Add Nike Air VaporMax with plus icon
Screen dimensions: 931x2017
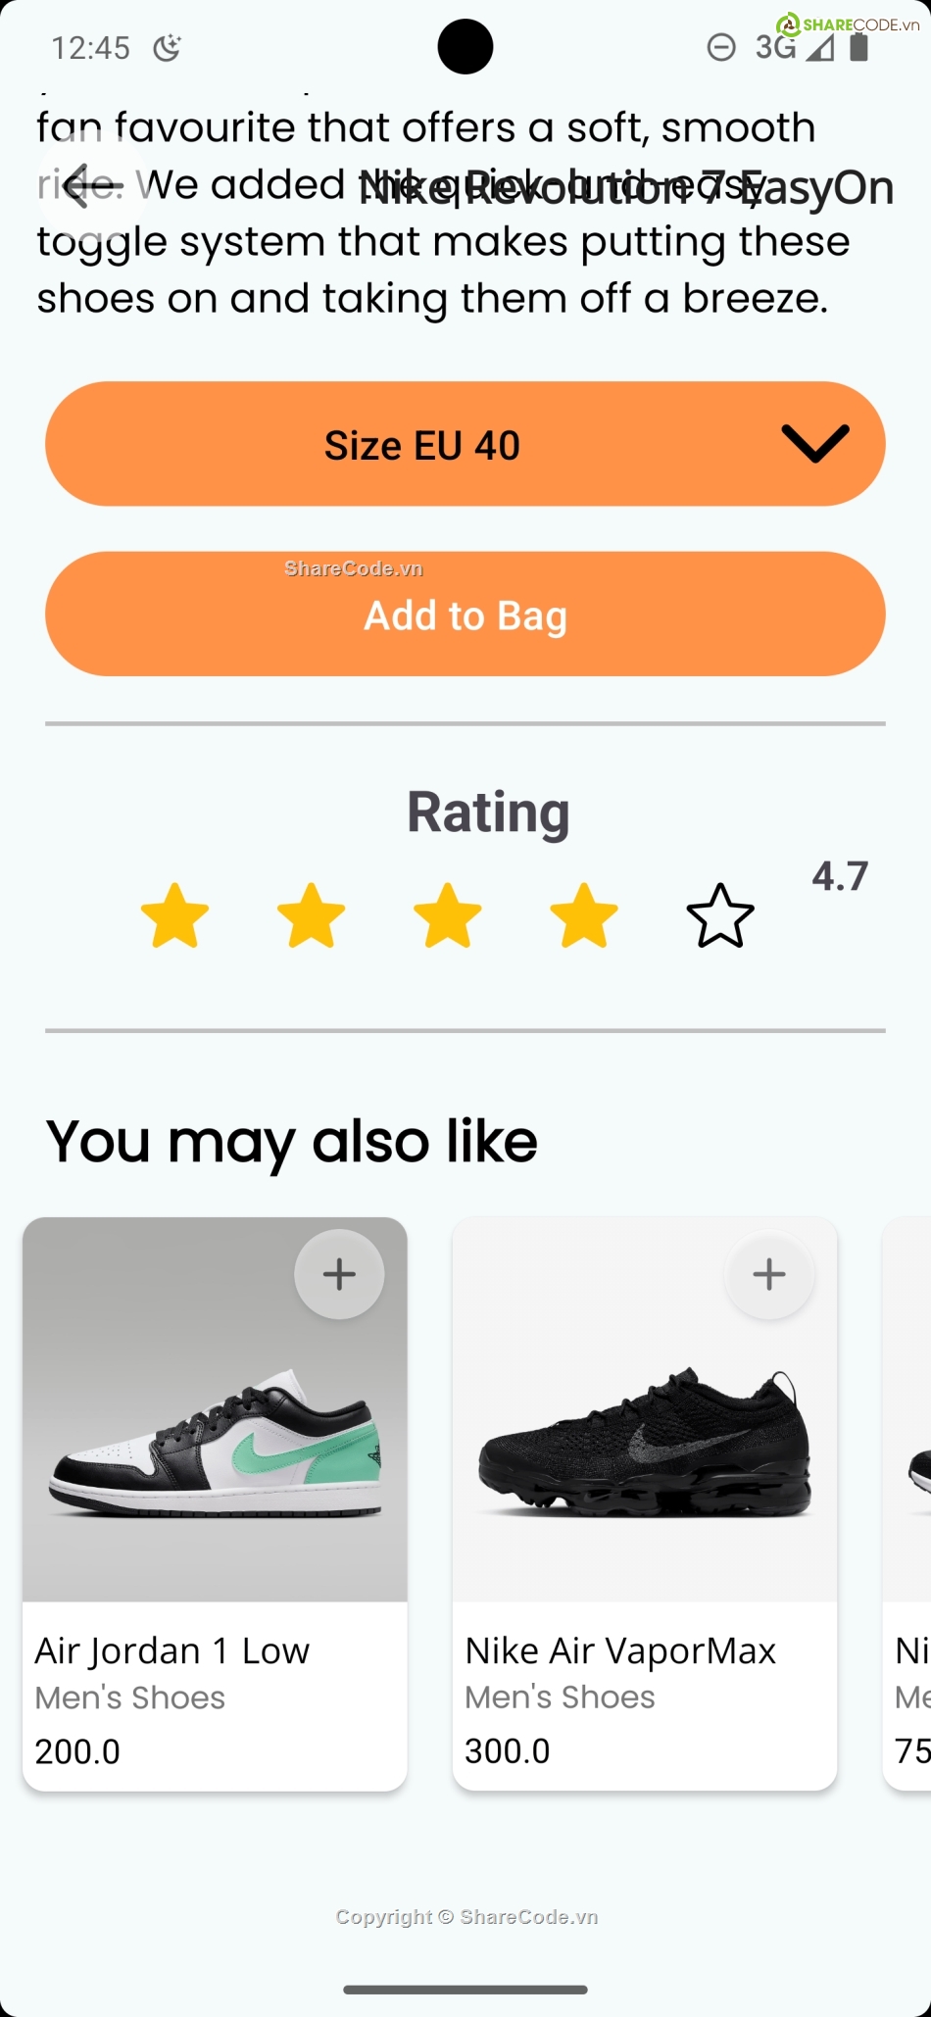(x=769, y=1274)
